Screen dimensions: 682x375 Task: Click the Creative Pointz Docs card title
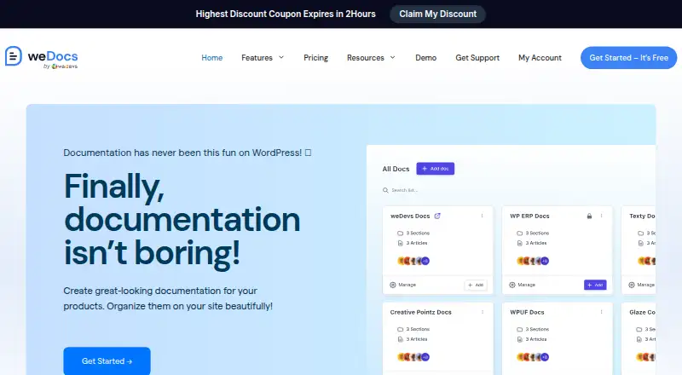coord(420,312)
